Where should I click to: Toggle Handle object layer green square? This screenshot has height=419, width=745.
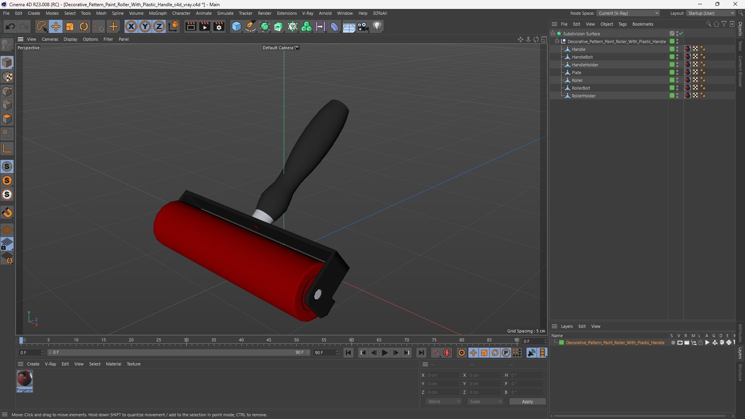(x=672, y=49)
